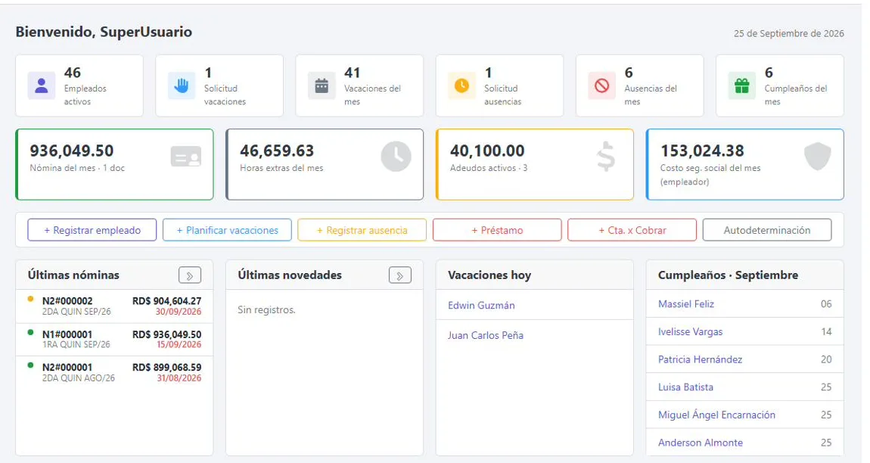Click the shield icon in Costo seg. social
The width and height of the screenshot is (870, 463).
817,157
